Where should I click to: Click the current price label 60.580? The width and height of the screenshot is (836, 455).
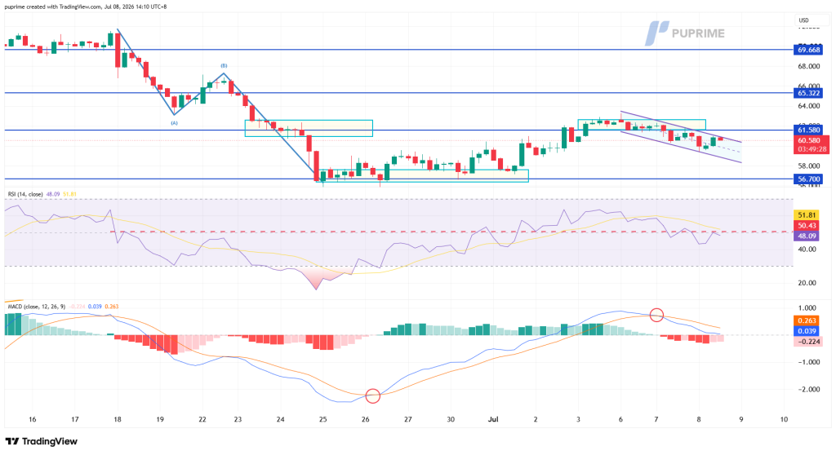(x=811, y=140)
